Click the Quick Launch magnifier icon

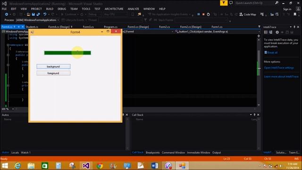[x=277, y=3]
